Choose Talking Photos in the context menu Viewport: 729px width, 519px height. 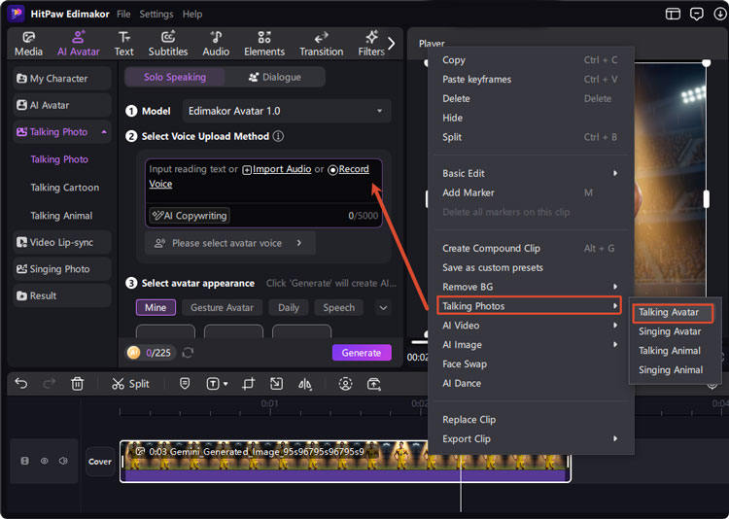click(529, 306)
